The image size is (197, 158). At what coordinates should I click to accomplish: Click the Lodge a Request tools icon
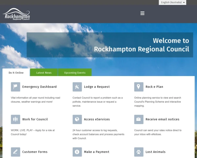[77, 87]
